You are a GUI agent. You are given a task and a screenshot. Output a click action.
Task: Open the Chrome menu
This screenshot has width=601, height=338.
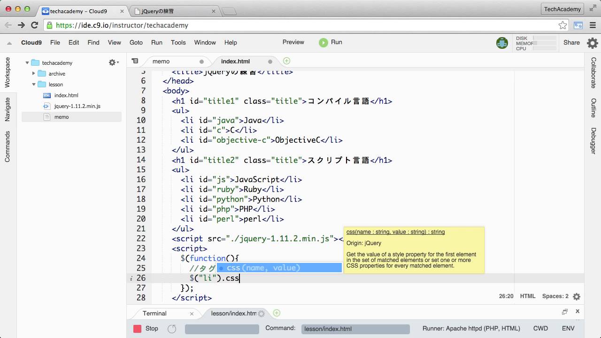[x=592, y=25]
